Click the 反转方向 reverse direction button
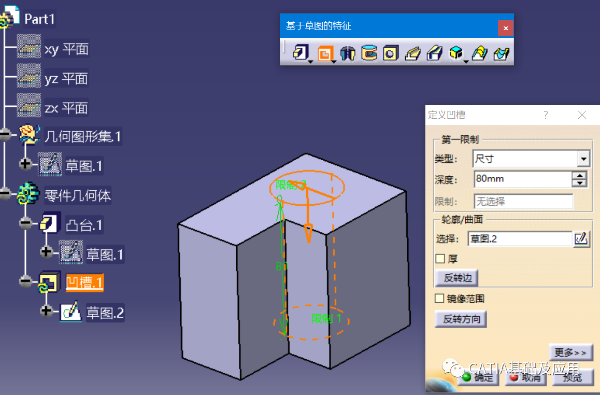Screen dimensions: 600x395 tap(461, 319)
